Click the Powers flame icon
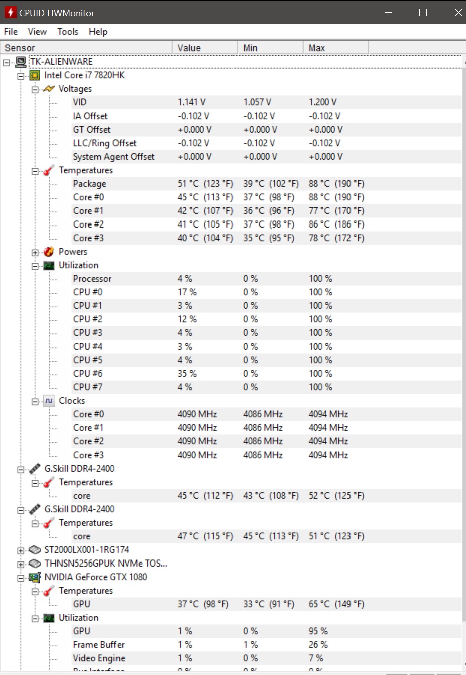This screenshot has width=466, height=675. 49,252
